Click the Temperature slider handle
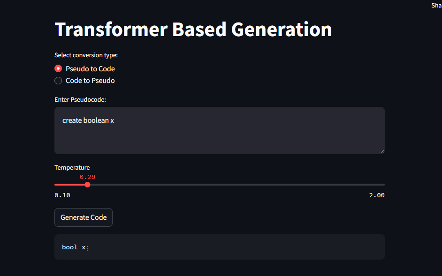 [87, 185]
